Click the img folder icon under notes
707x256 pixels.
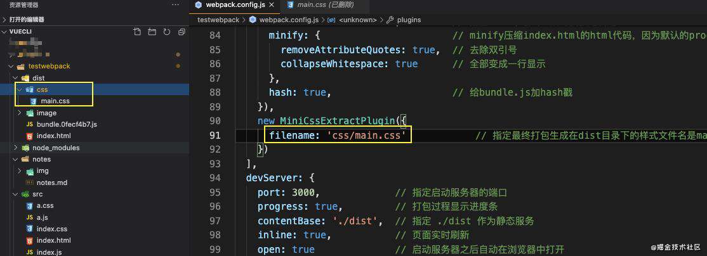29,171
